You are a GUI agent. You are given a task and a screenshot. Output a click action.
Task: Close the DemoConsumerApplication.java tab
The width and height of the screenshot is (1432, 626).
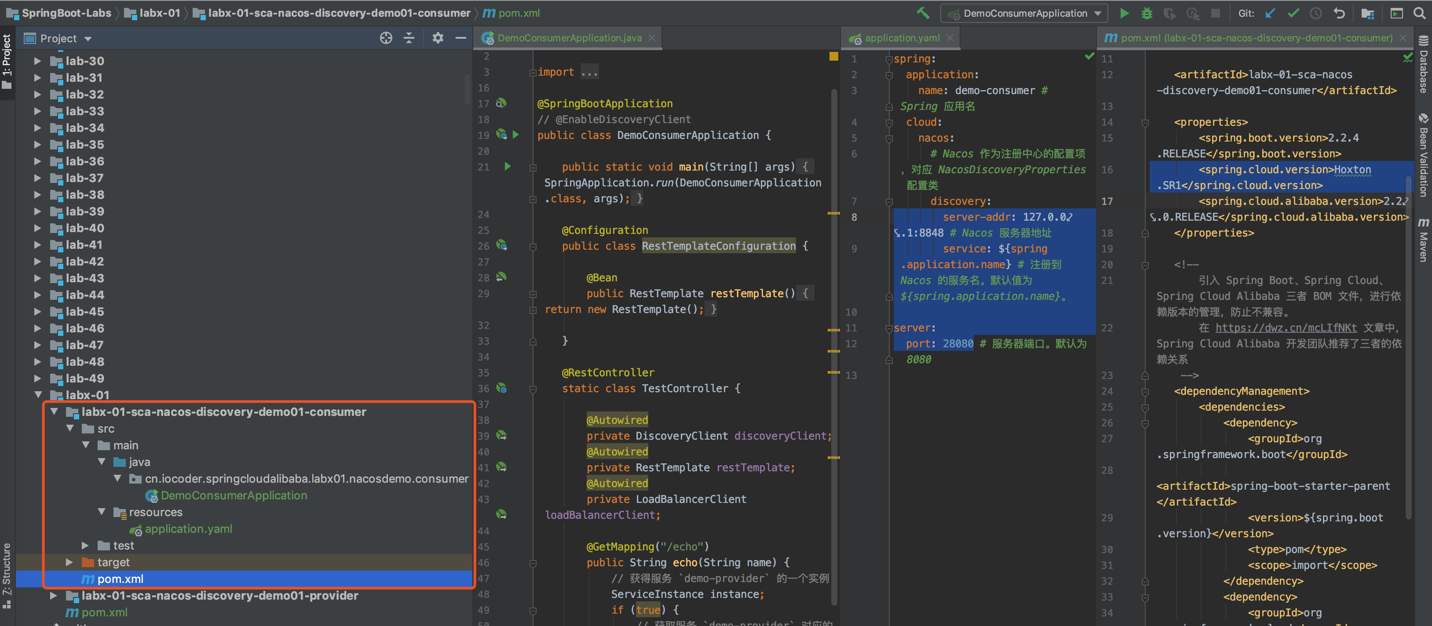point(651,38)
